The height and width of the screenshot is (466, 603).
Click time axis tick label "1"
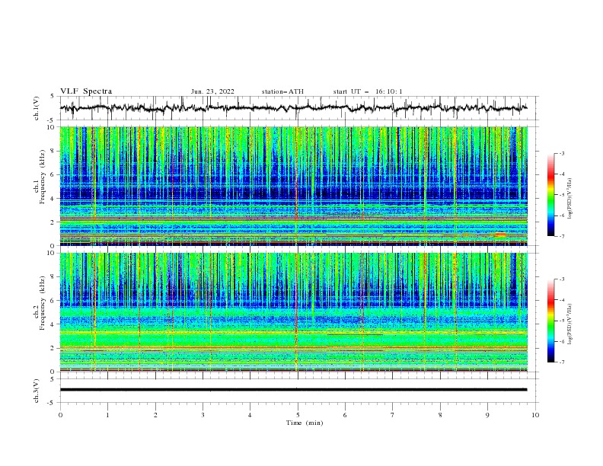107,415
